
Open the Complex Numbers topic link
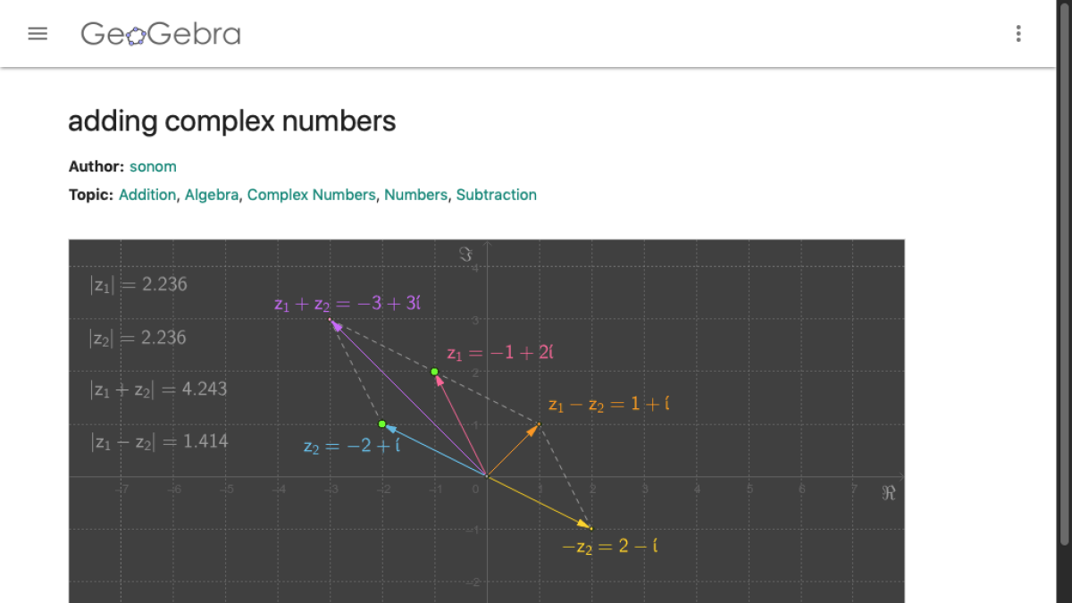coord(312,194)
